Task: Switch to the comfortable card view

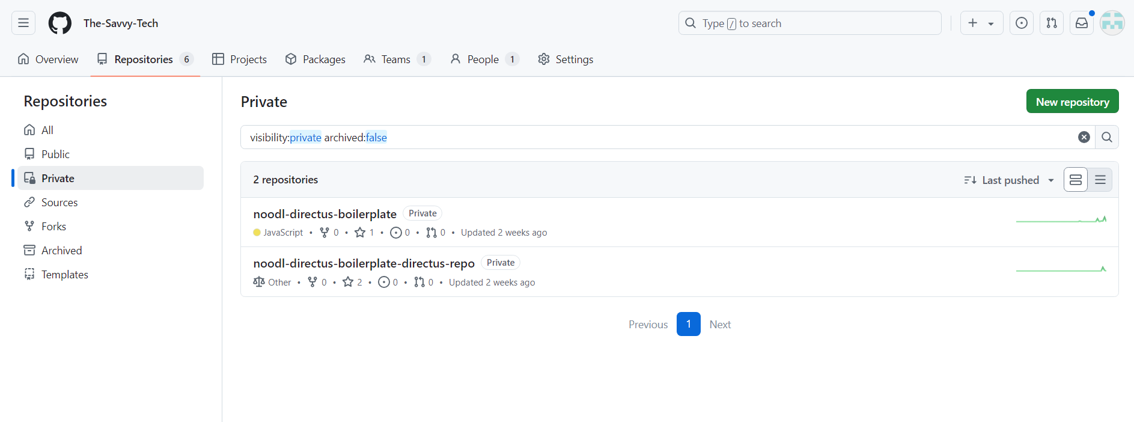Action: [x=1076, y=180]
